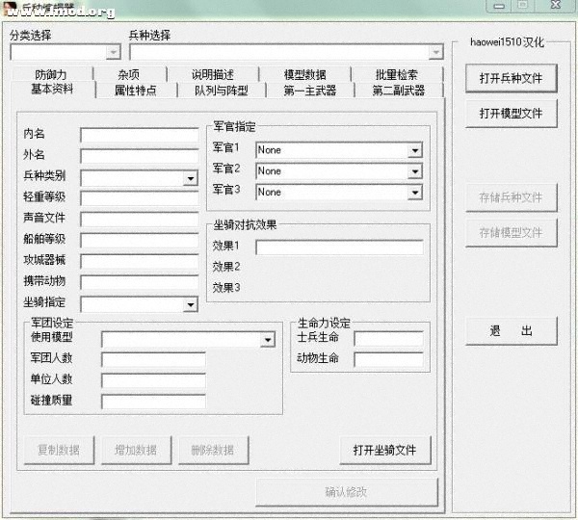Switch to the 杂项 tab
Viewport: 578px width, 520px height.
(x=129, y=74)
